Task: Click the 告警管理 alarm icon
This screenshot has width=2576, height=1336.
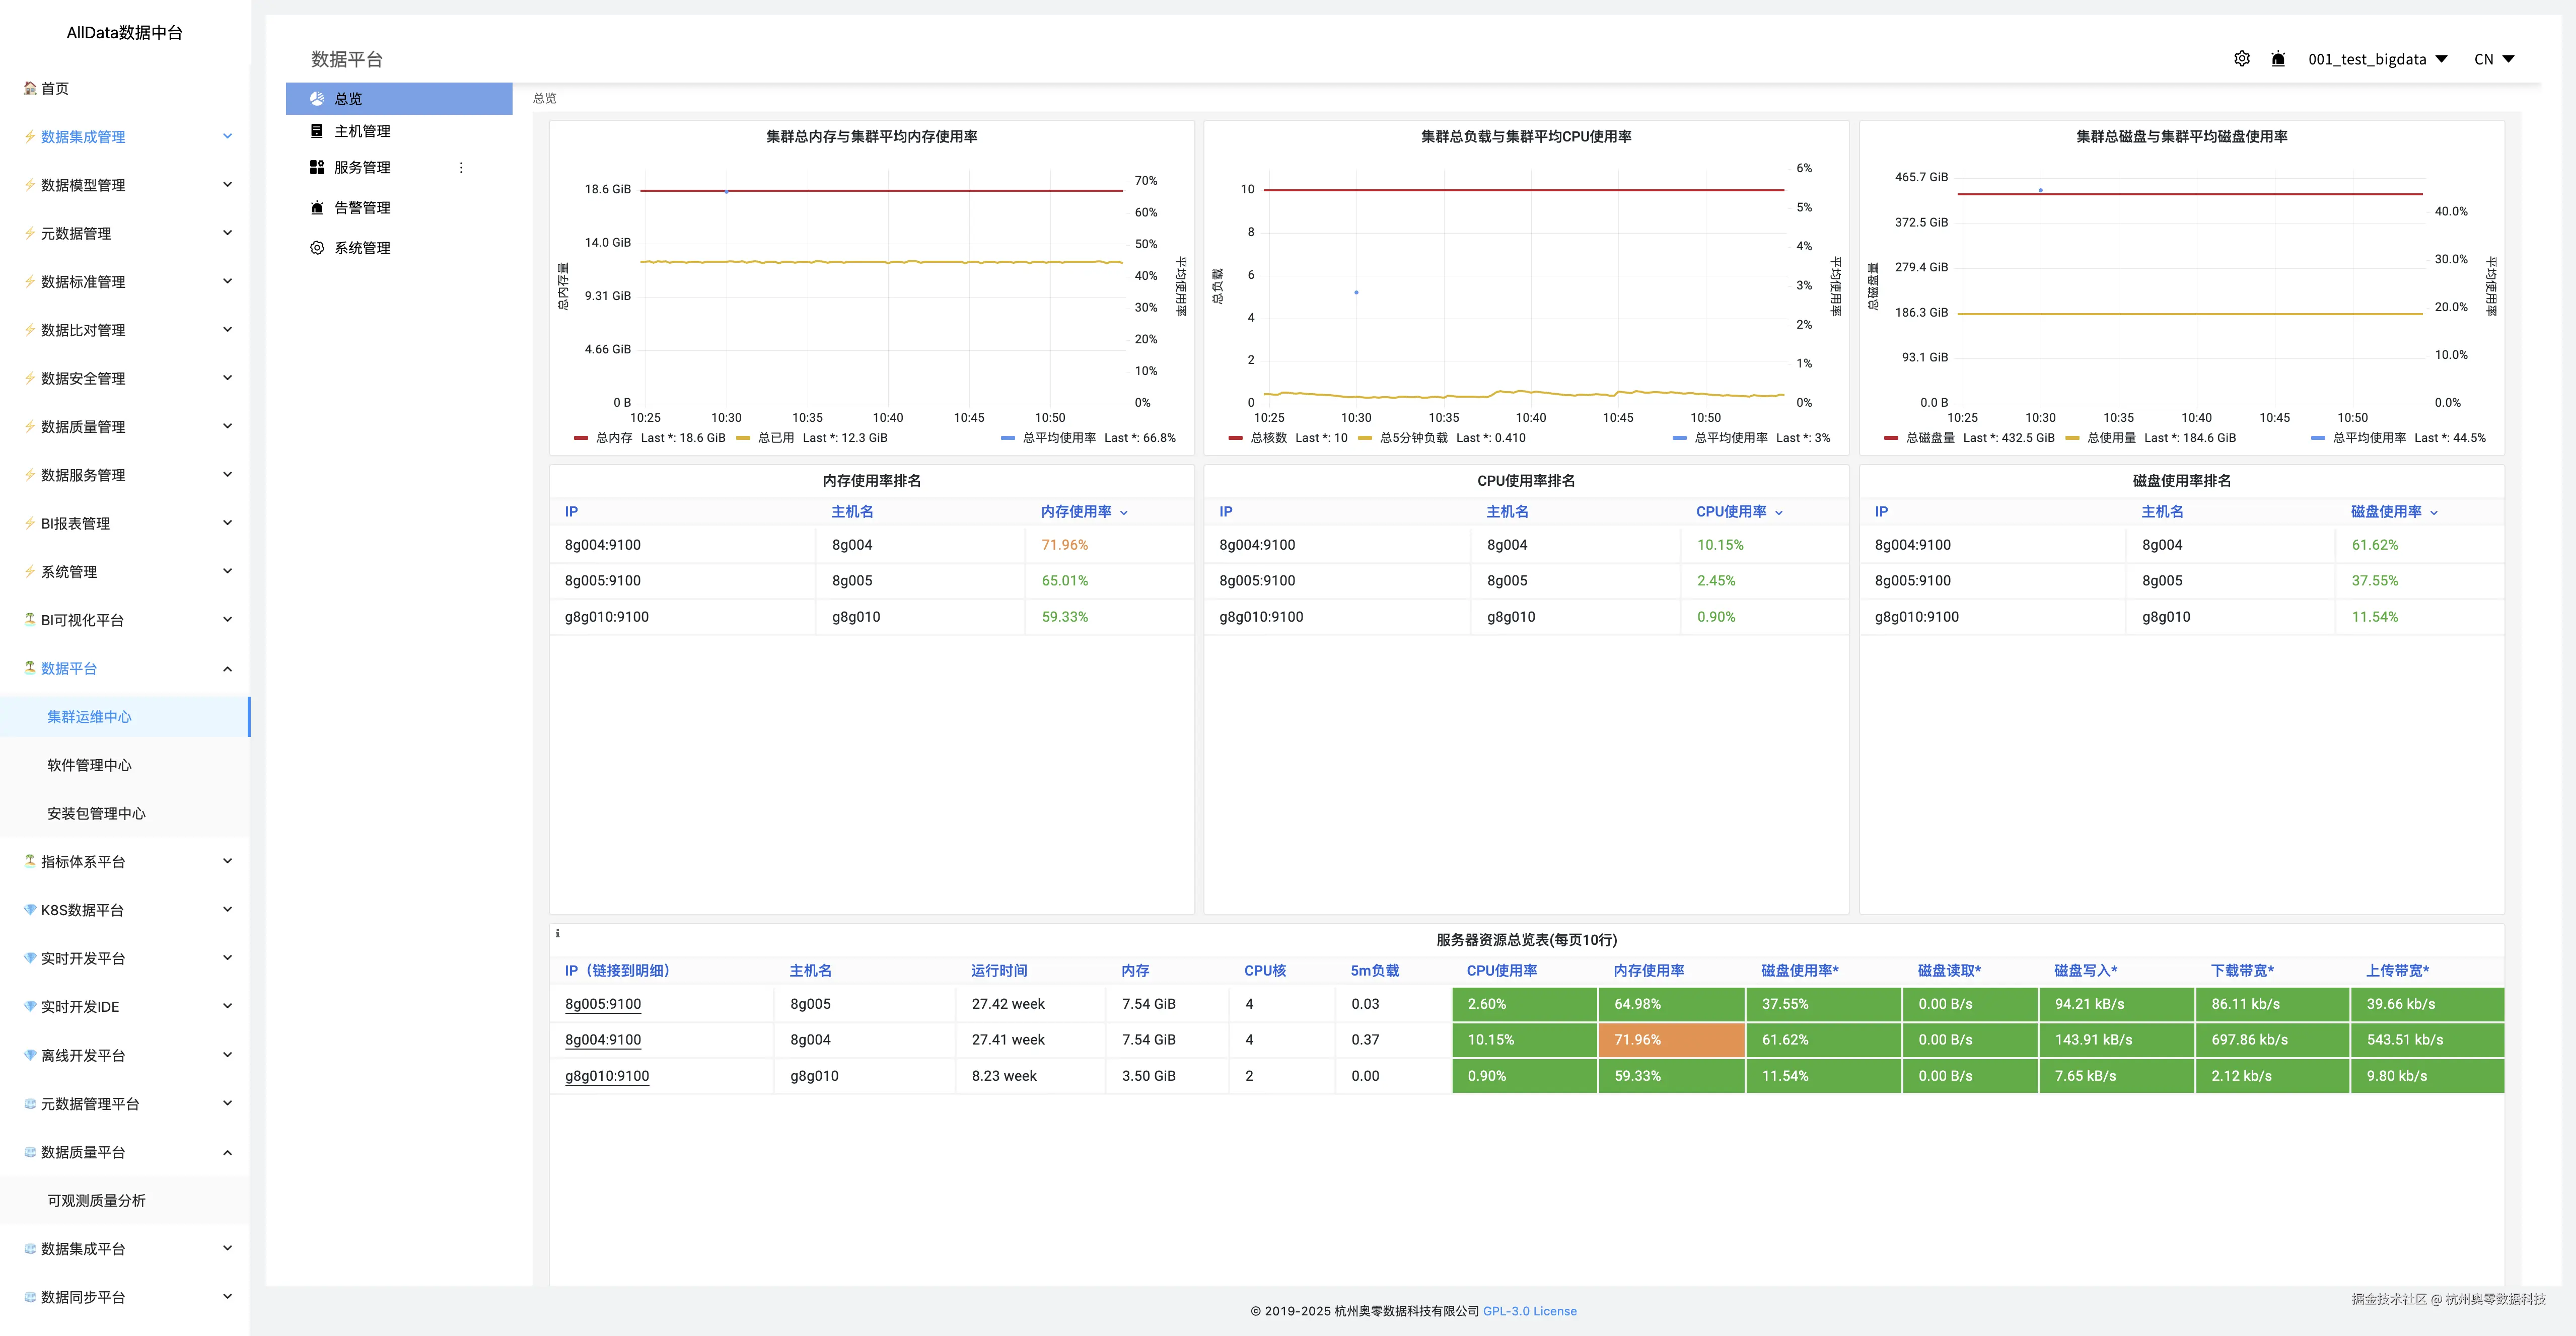Action: (x=317, y=208)
